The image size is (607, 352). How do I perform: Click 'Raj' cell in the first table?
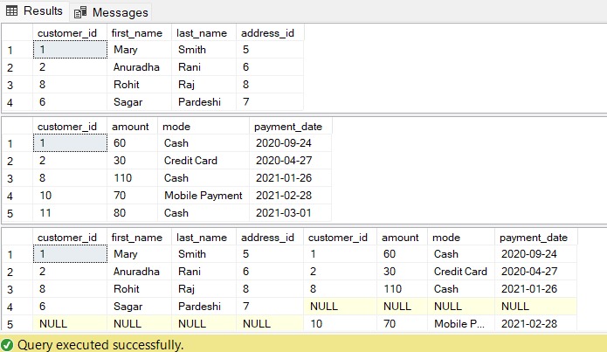pyautogui.click(x=204, y=85)
